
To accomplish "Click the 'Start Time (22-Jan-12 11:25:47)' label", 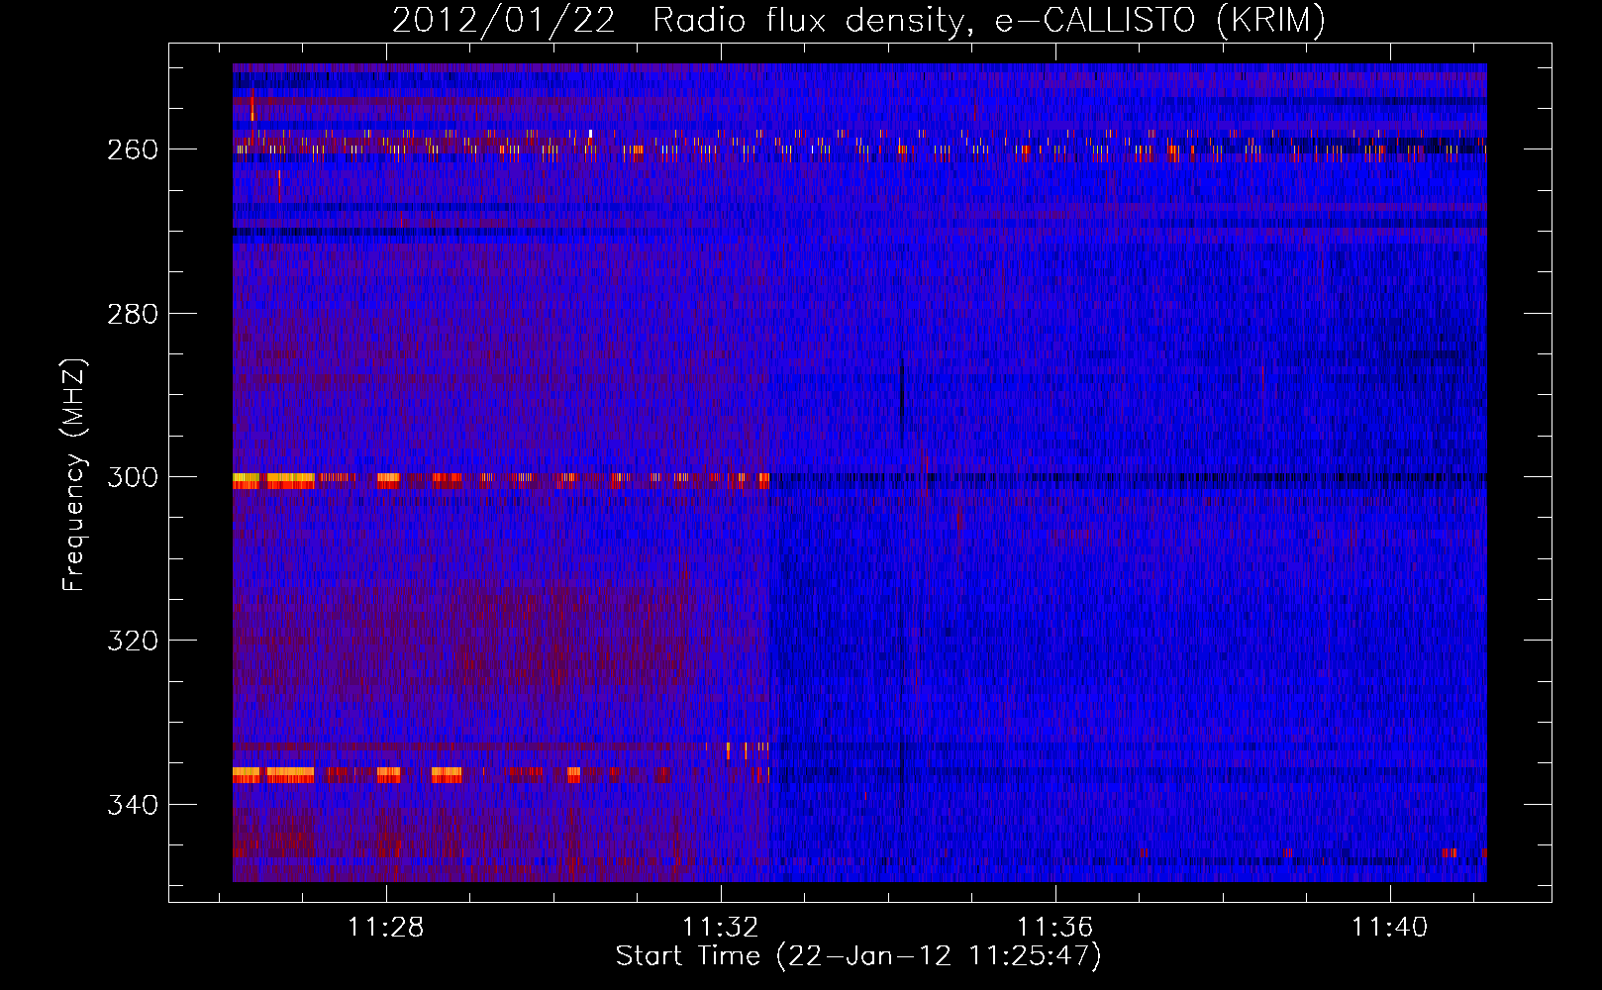I will point(858,956).
